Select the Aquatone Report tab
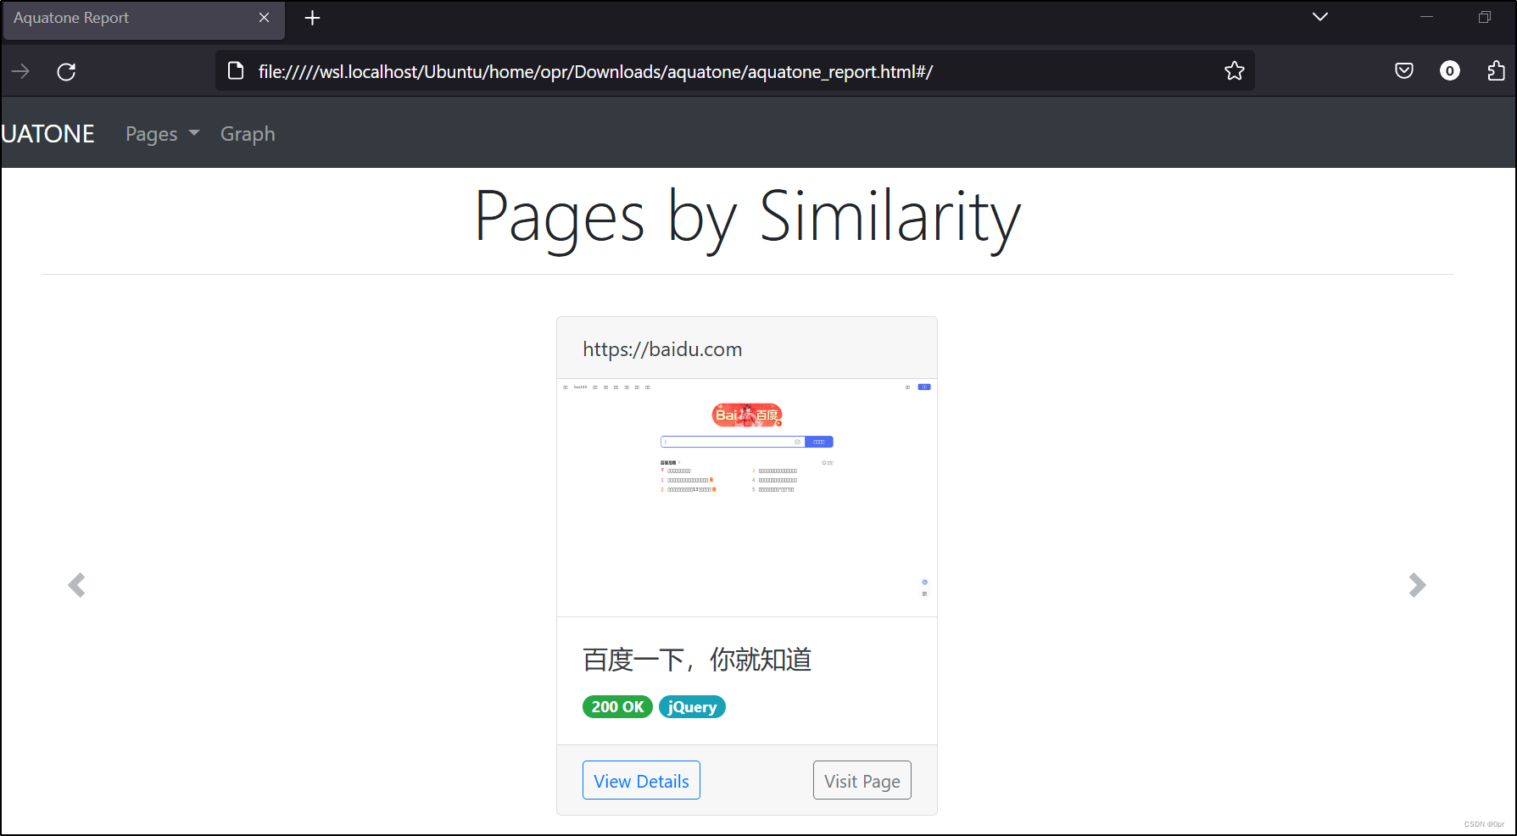Viewport: 1517px width, 836px height. [142, 19]
